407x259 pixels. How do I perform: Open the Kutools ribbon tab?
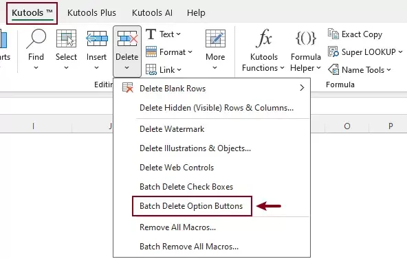(32, 12)
